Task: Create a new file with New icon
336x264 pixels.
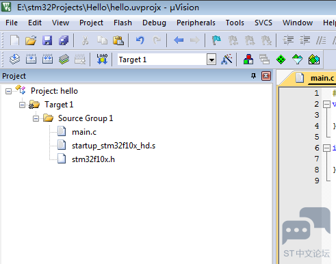Action: (15, 40)
